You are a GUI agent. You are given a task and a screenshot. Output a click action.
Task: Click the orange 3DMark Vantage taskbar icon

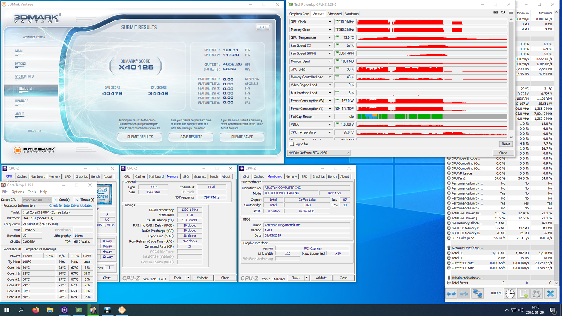pos(122,310)
